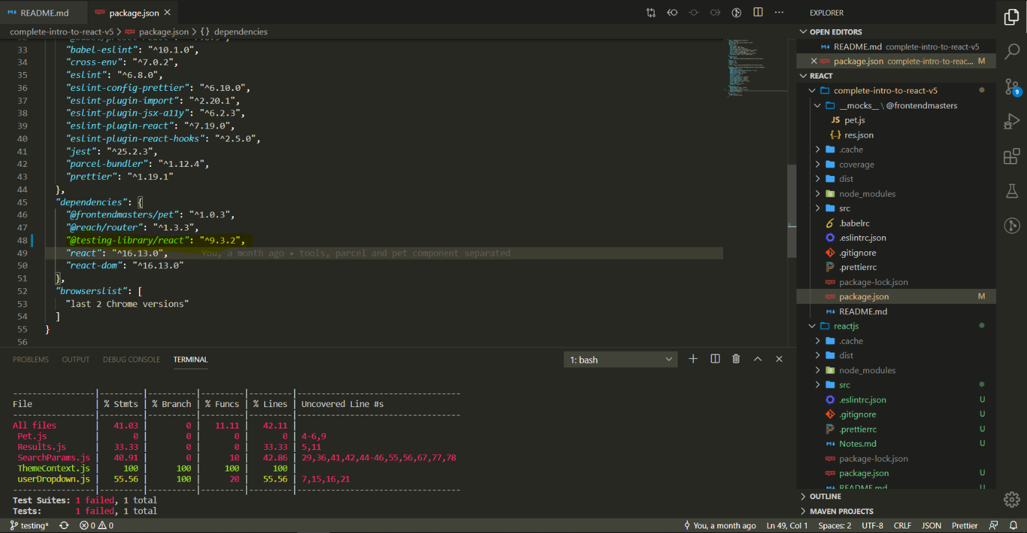This screenshot has height=533, width=1027.
Task: Change line ending via CRLF status item
Action: click(x=902, y=526)
